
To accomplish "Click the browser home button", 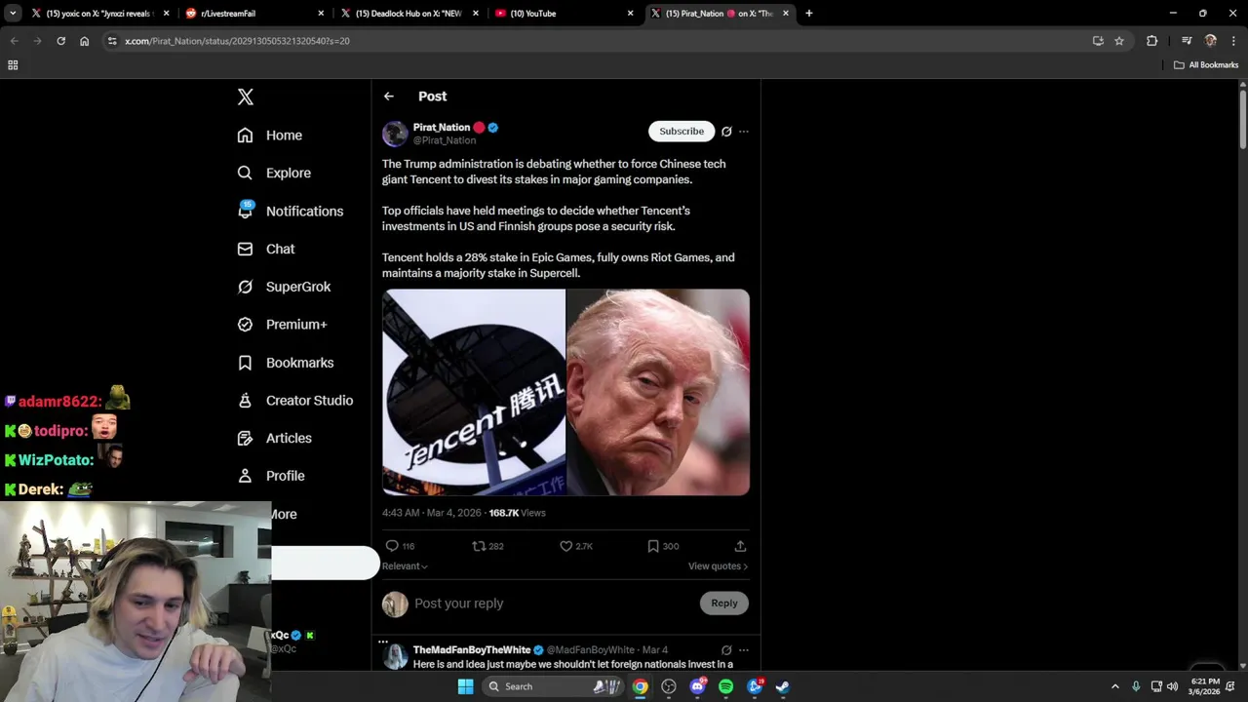I will click(84, 41).
